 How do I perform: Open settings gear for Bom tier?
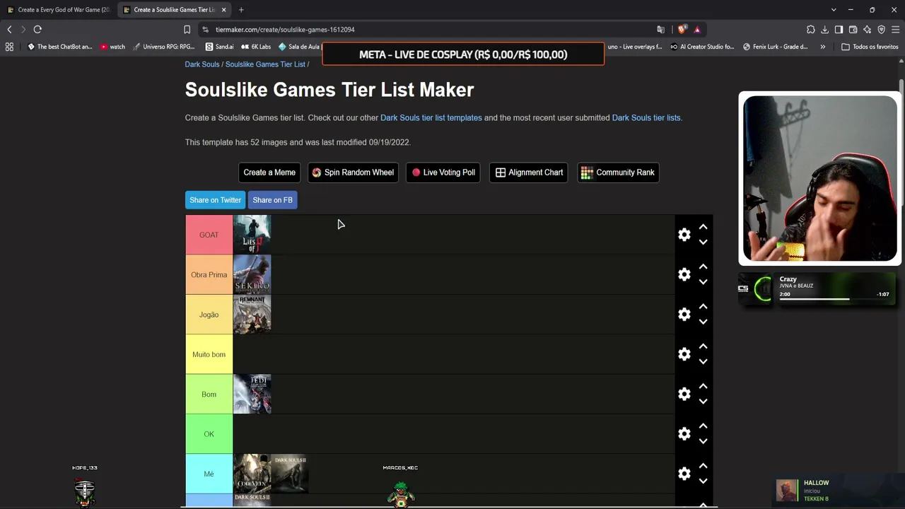(x=684, y=394)
